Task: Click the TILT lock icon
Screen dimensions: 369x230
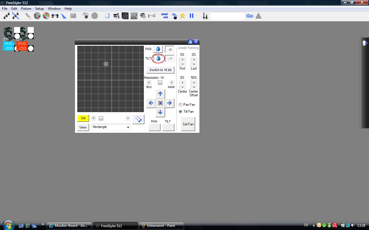Action: [158, 58]
